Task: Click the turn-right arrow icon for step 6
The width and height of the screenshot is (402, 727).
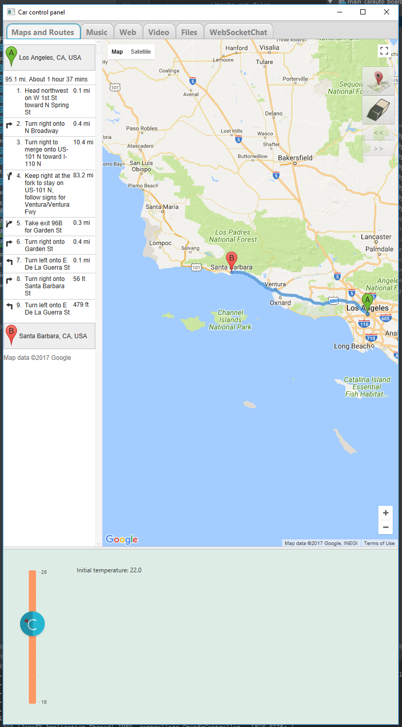Action: (9, 243)
